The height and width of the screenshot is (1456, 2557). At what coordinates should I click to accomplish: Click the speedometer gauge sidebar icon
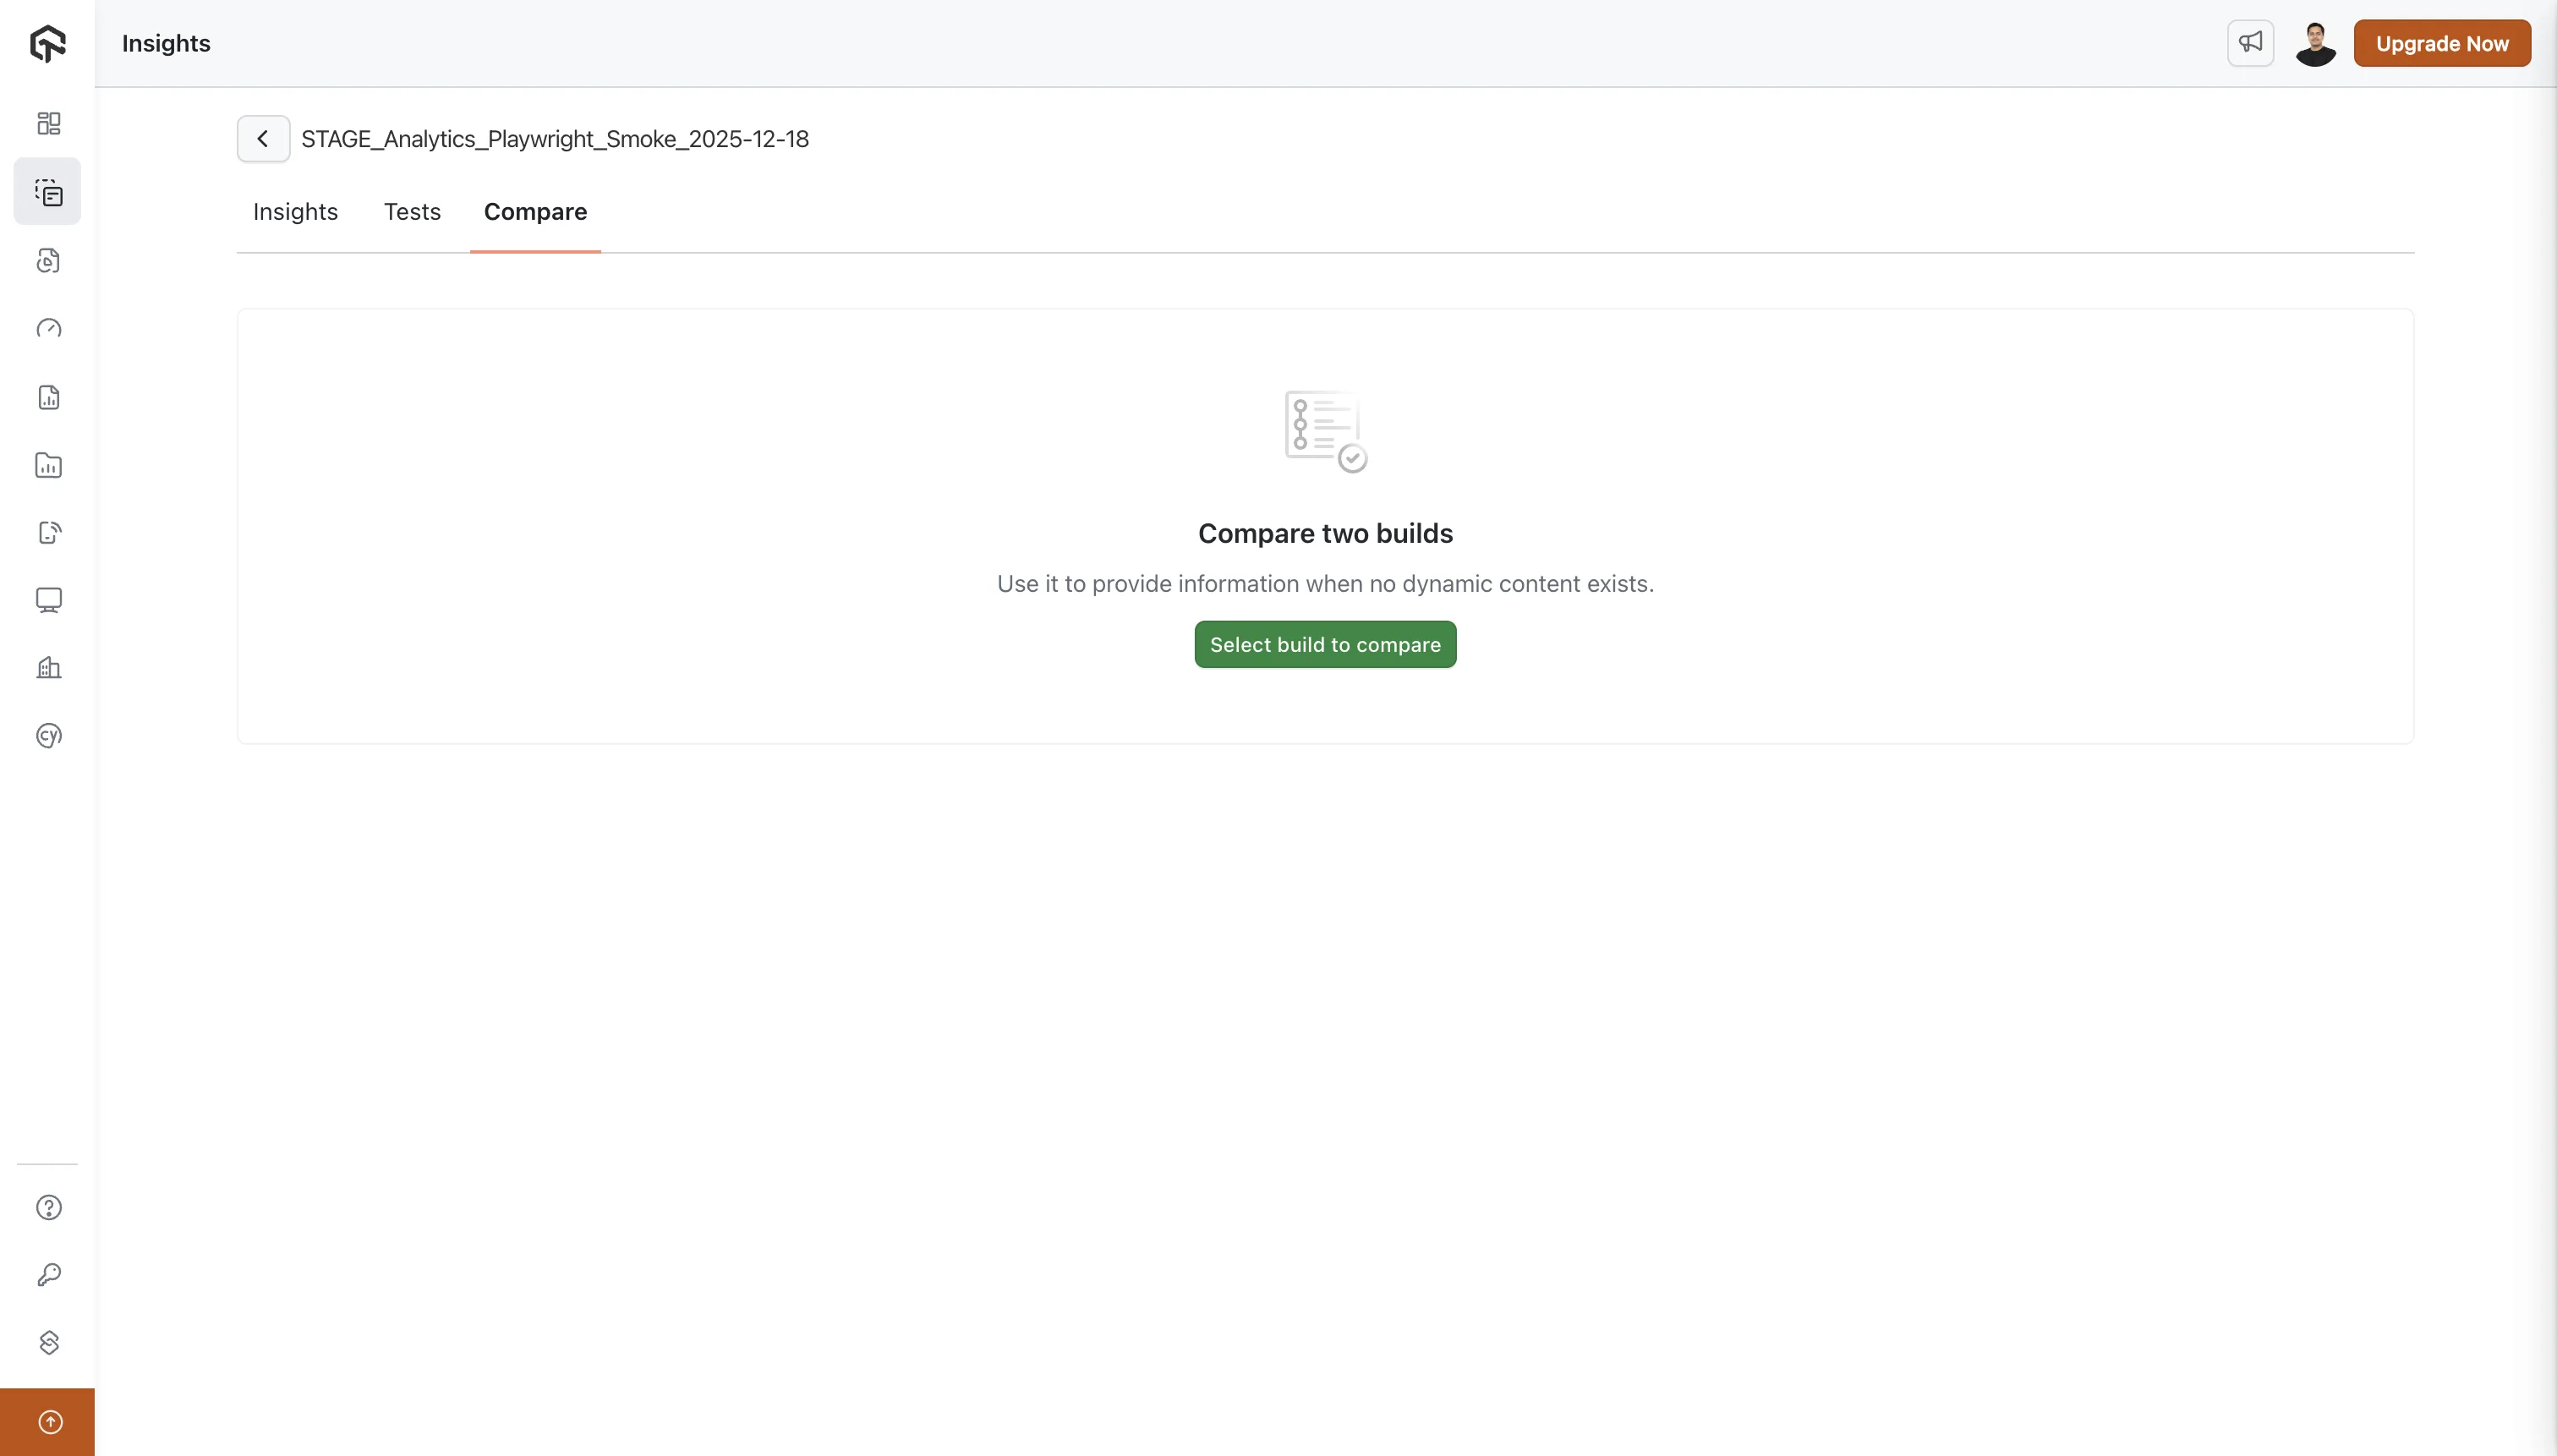click(48, 329)
